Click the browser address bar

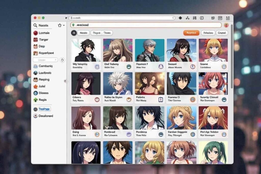pyautogui.click(x=122, y=18)
